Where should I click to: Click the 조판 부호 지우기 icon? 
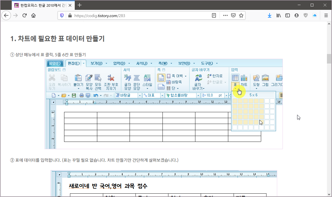pyautogui.click(x=111, y=78)
